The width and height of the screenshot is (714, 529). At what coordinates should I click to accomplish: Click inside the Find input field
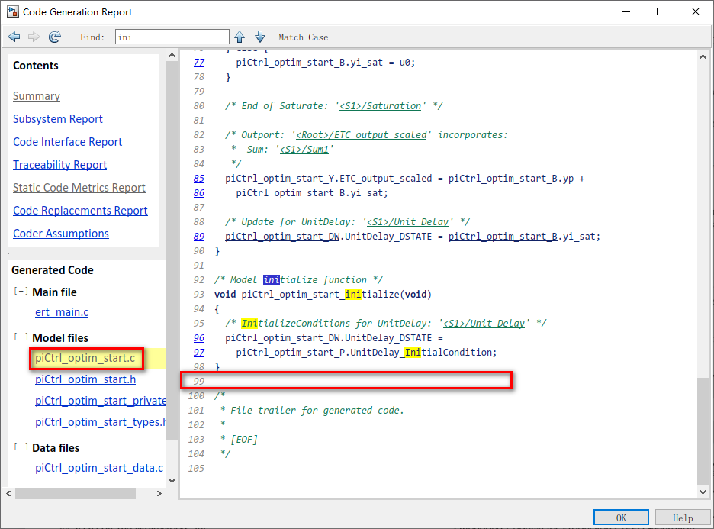point(172,36)
